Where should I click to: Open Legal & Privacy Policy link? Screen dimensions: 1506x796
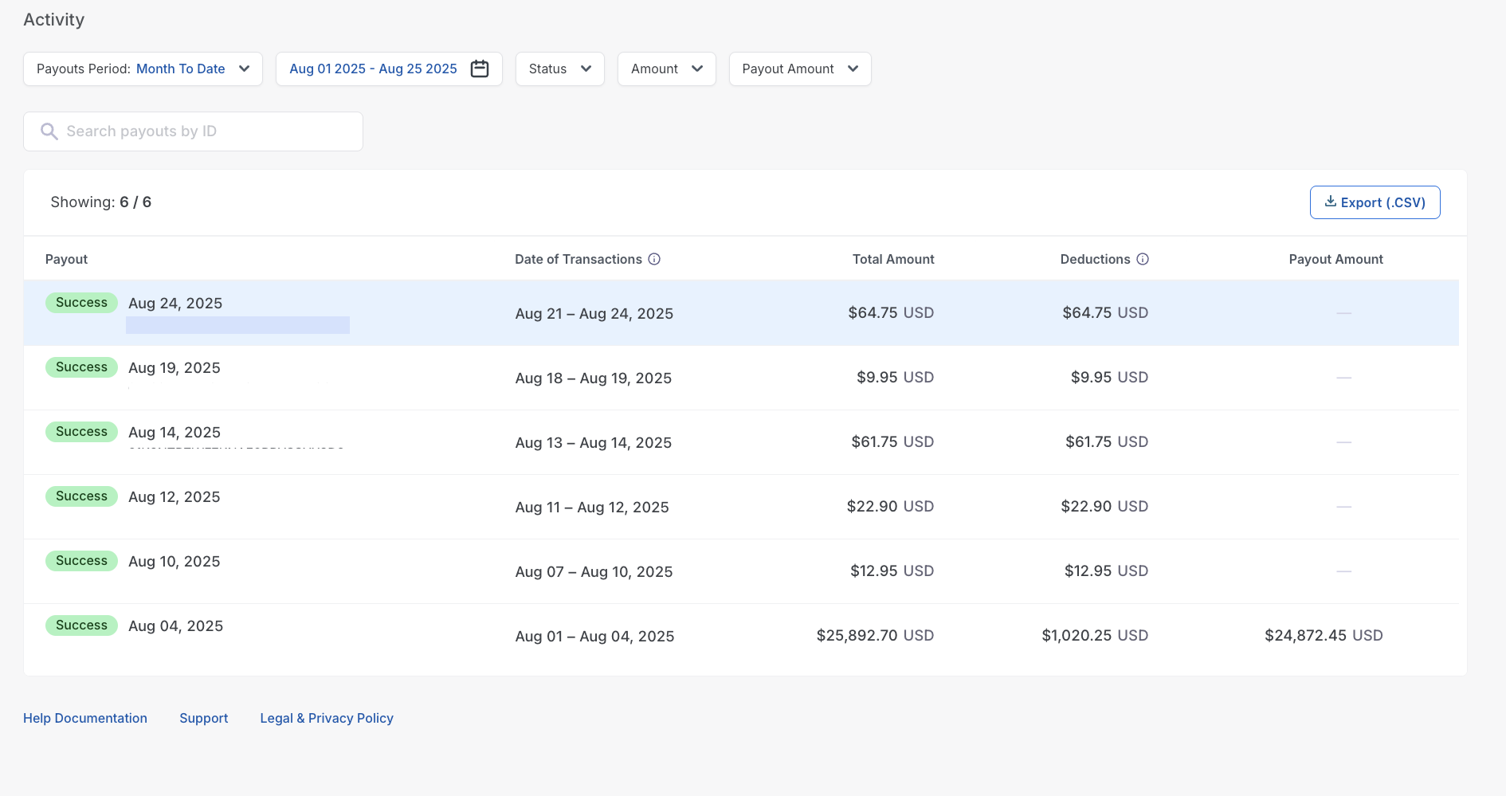327,718
